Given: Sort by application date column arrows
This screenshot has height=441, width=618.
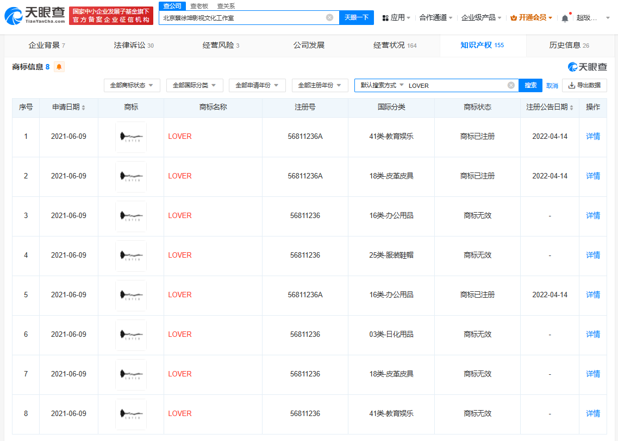Looking at the screenshot, I should pos(83,107).
